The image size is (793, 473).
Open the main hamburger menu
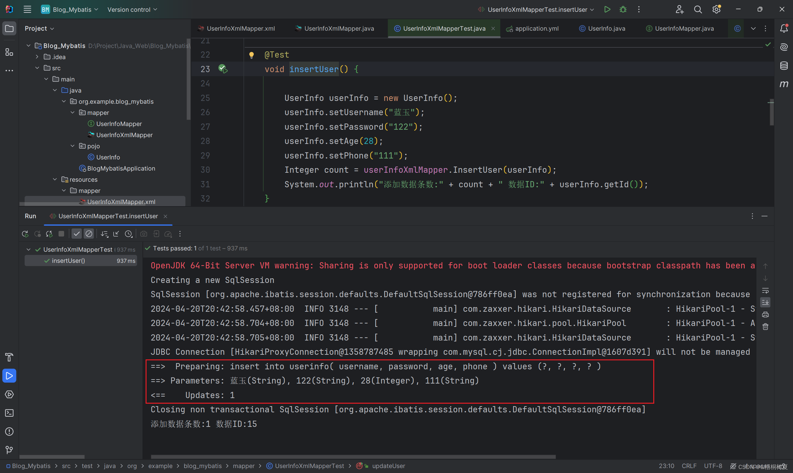point(28,10)
